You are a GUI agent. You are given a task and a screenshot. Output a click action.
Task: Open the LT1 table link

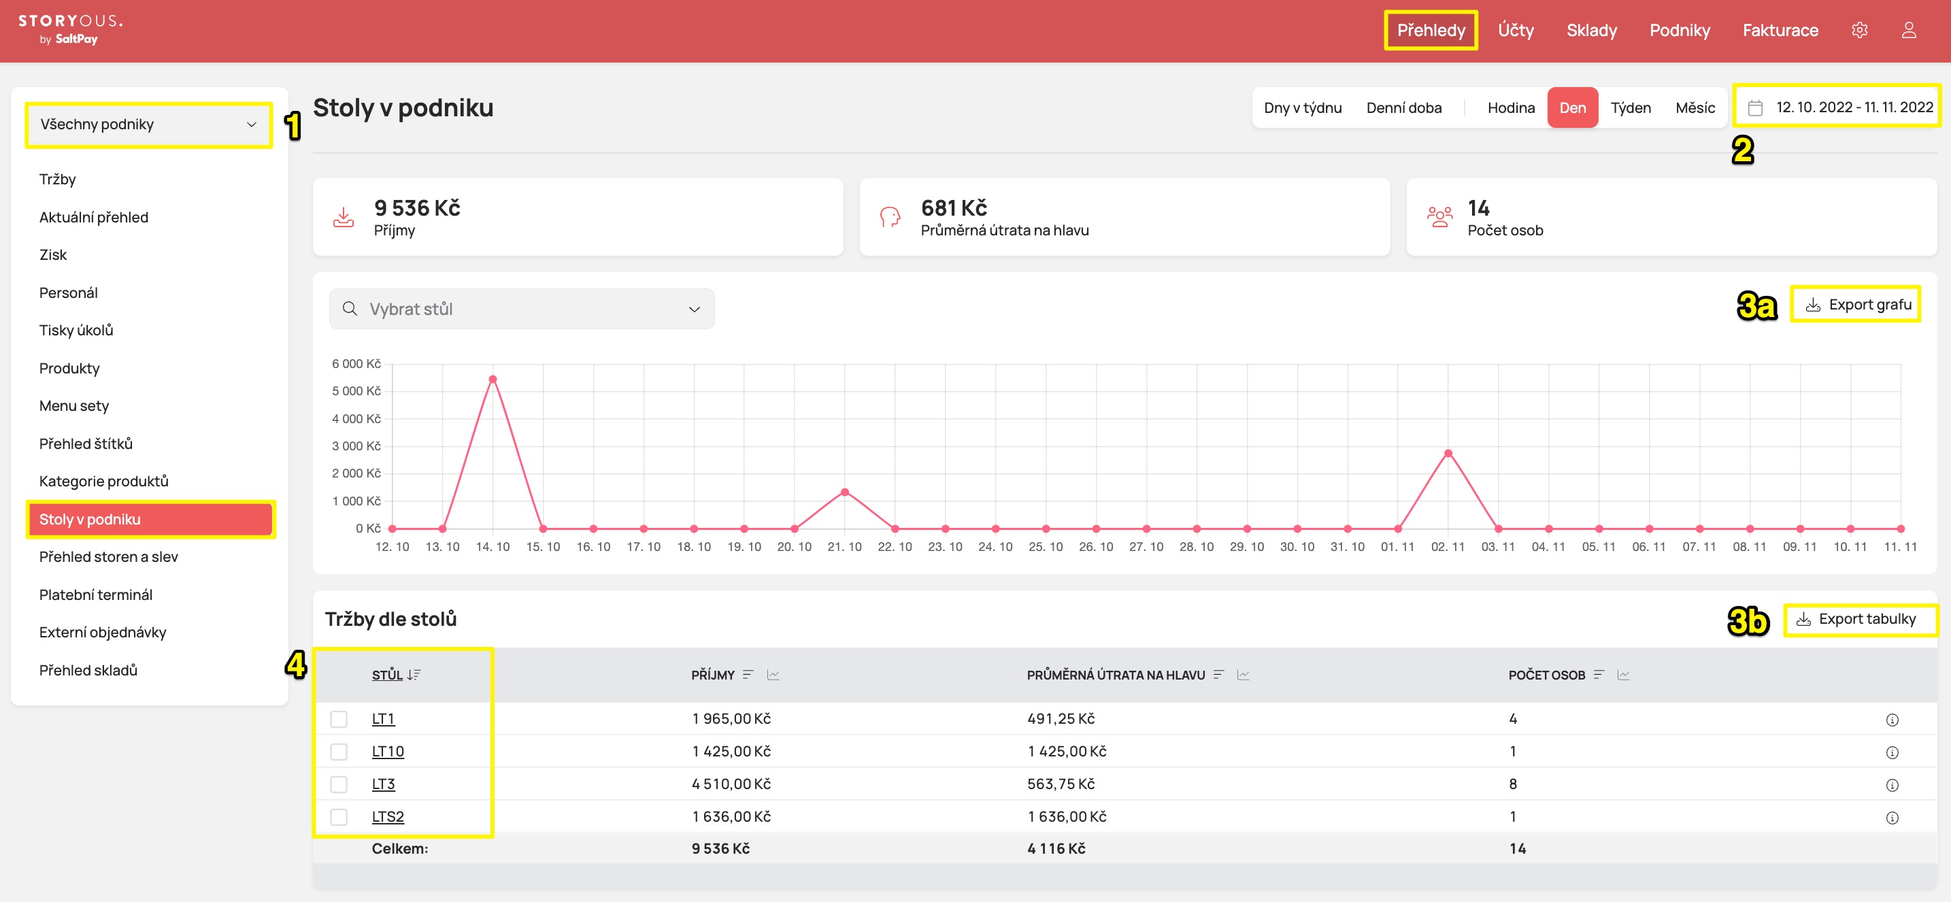coord(383,719)
